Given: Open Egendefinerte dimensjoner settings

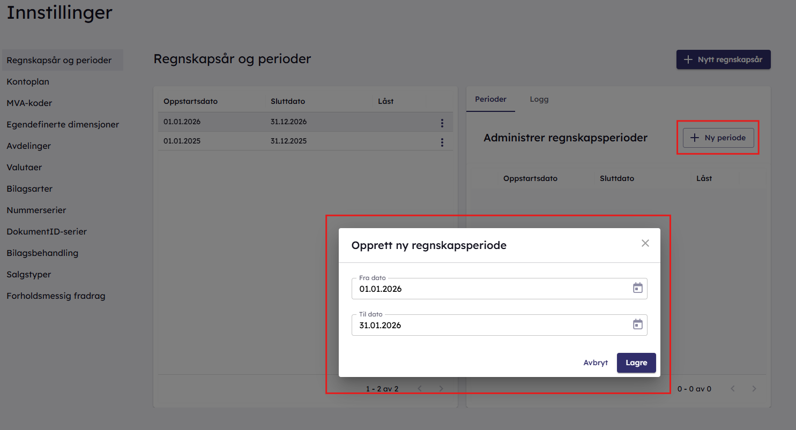Looking at the screenshot, I should coord(63,125).
